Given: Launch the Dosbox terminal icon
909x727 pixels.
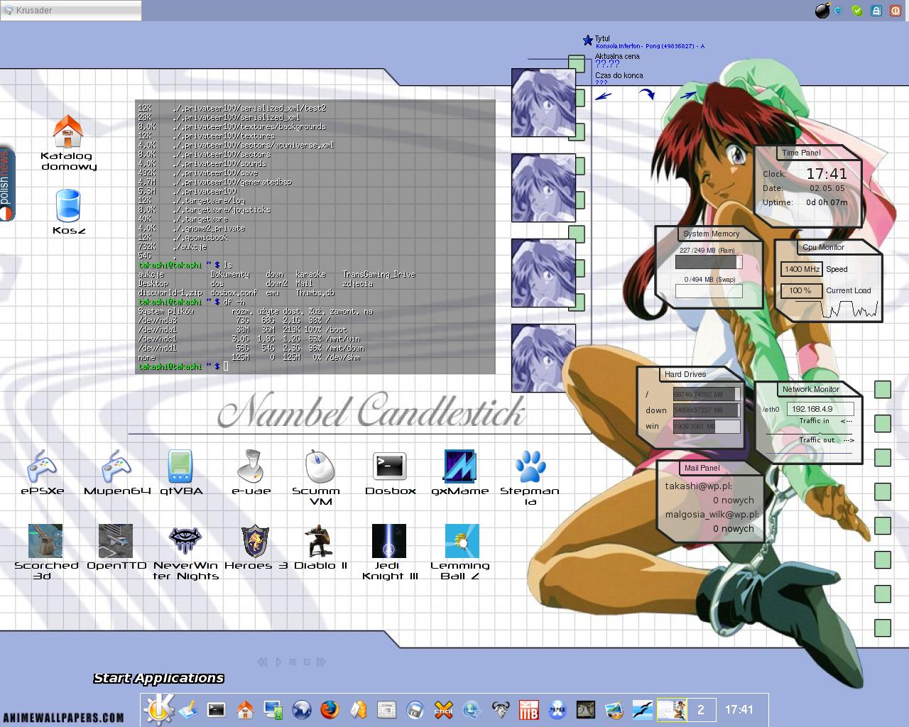Looking at the screenshot, I should (390, 466).
